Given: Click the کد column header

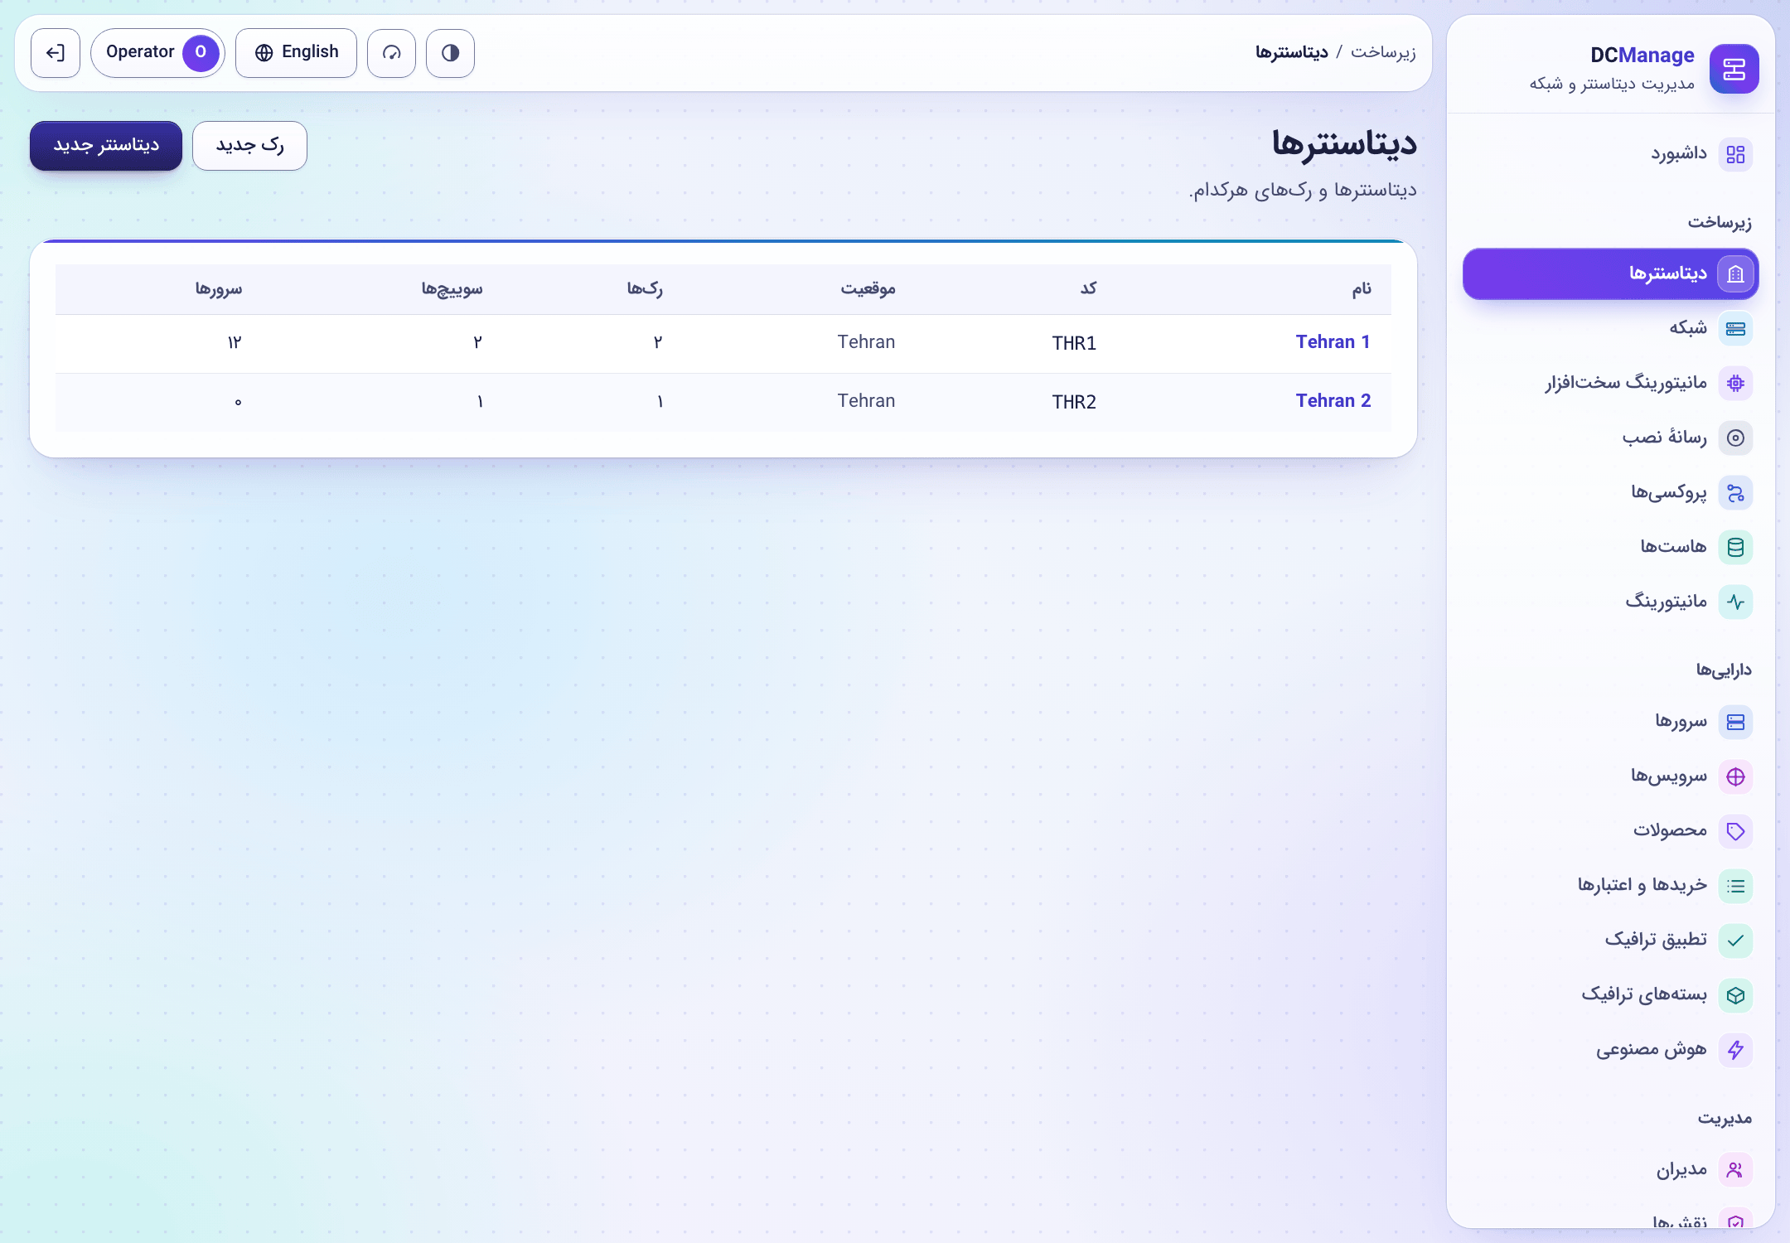Looking at the screenshot, I should [x=1088, y=288].
